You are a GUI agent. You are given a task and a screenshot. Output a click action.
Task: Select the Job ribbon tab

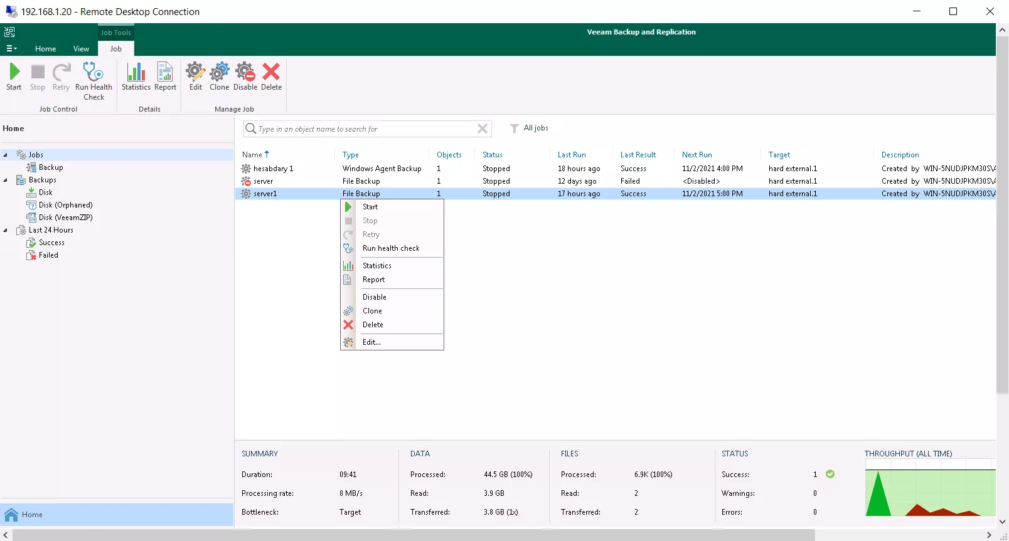pos(116,48)
